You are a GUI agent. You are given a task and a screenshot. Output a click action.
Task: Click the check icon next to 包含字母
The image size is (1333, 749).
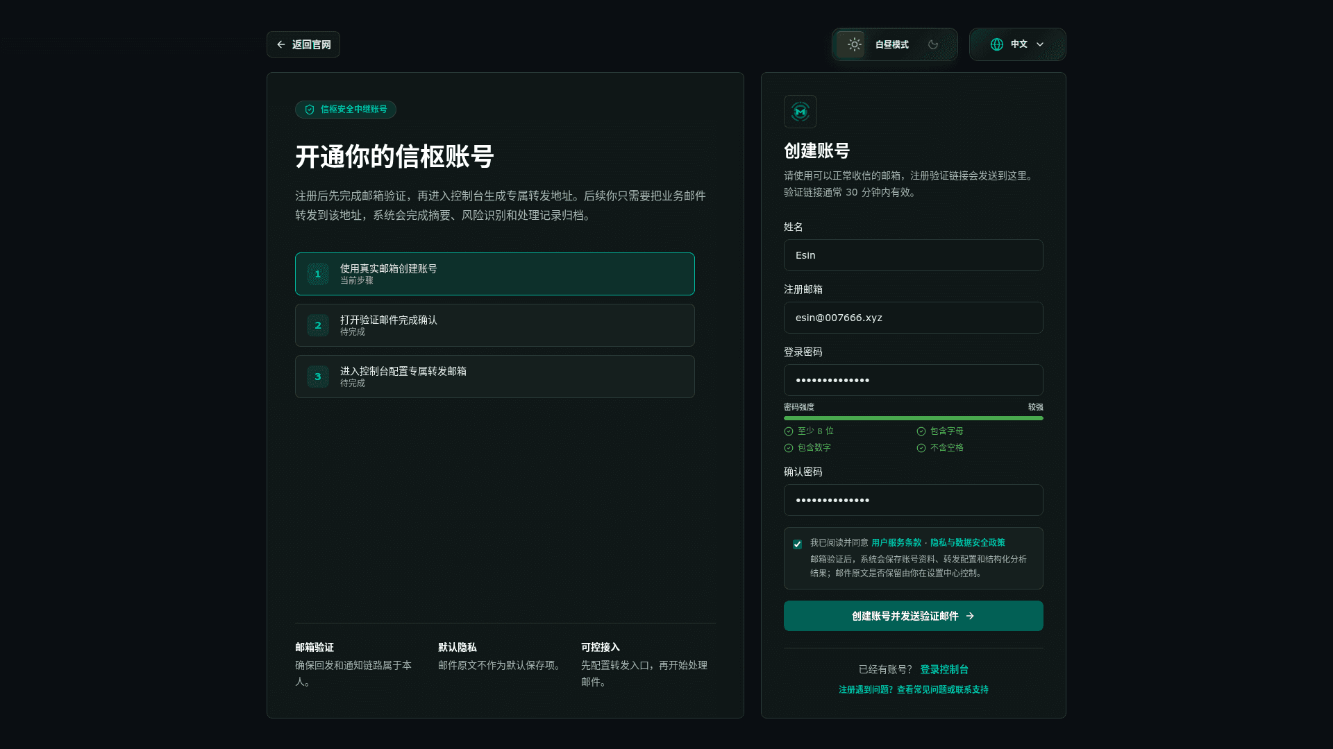click(921, 431)
